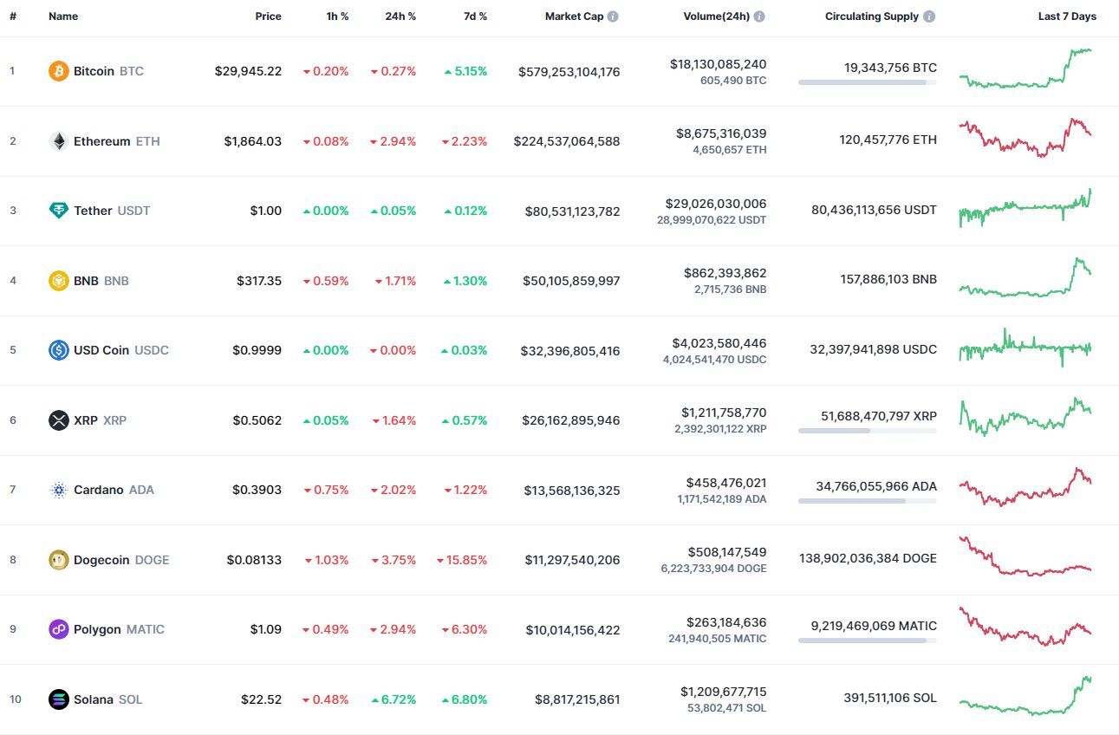Click the Solana logo icon
The height and width of the screenshot is (735, 1119).
tap(58, 699)
